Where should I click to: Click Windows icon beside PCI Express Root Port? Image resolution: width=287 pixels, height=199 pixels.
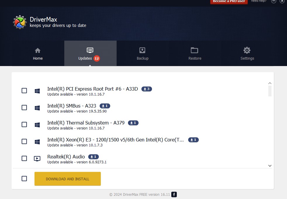[37, 91]
